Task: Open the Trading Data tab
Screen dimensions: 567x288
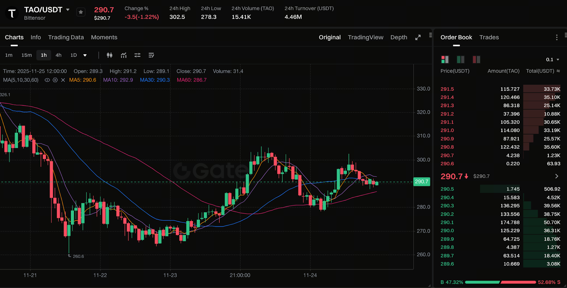Action: [66, 37]
